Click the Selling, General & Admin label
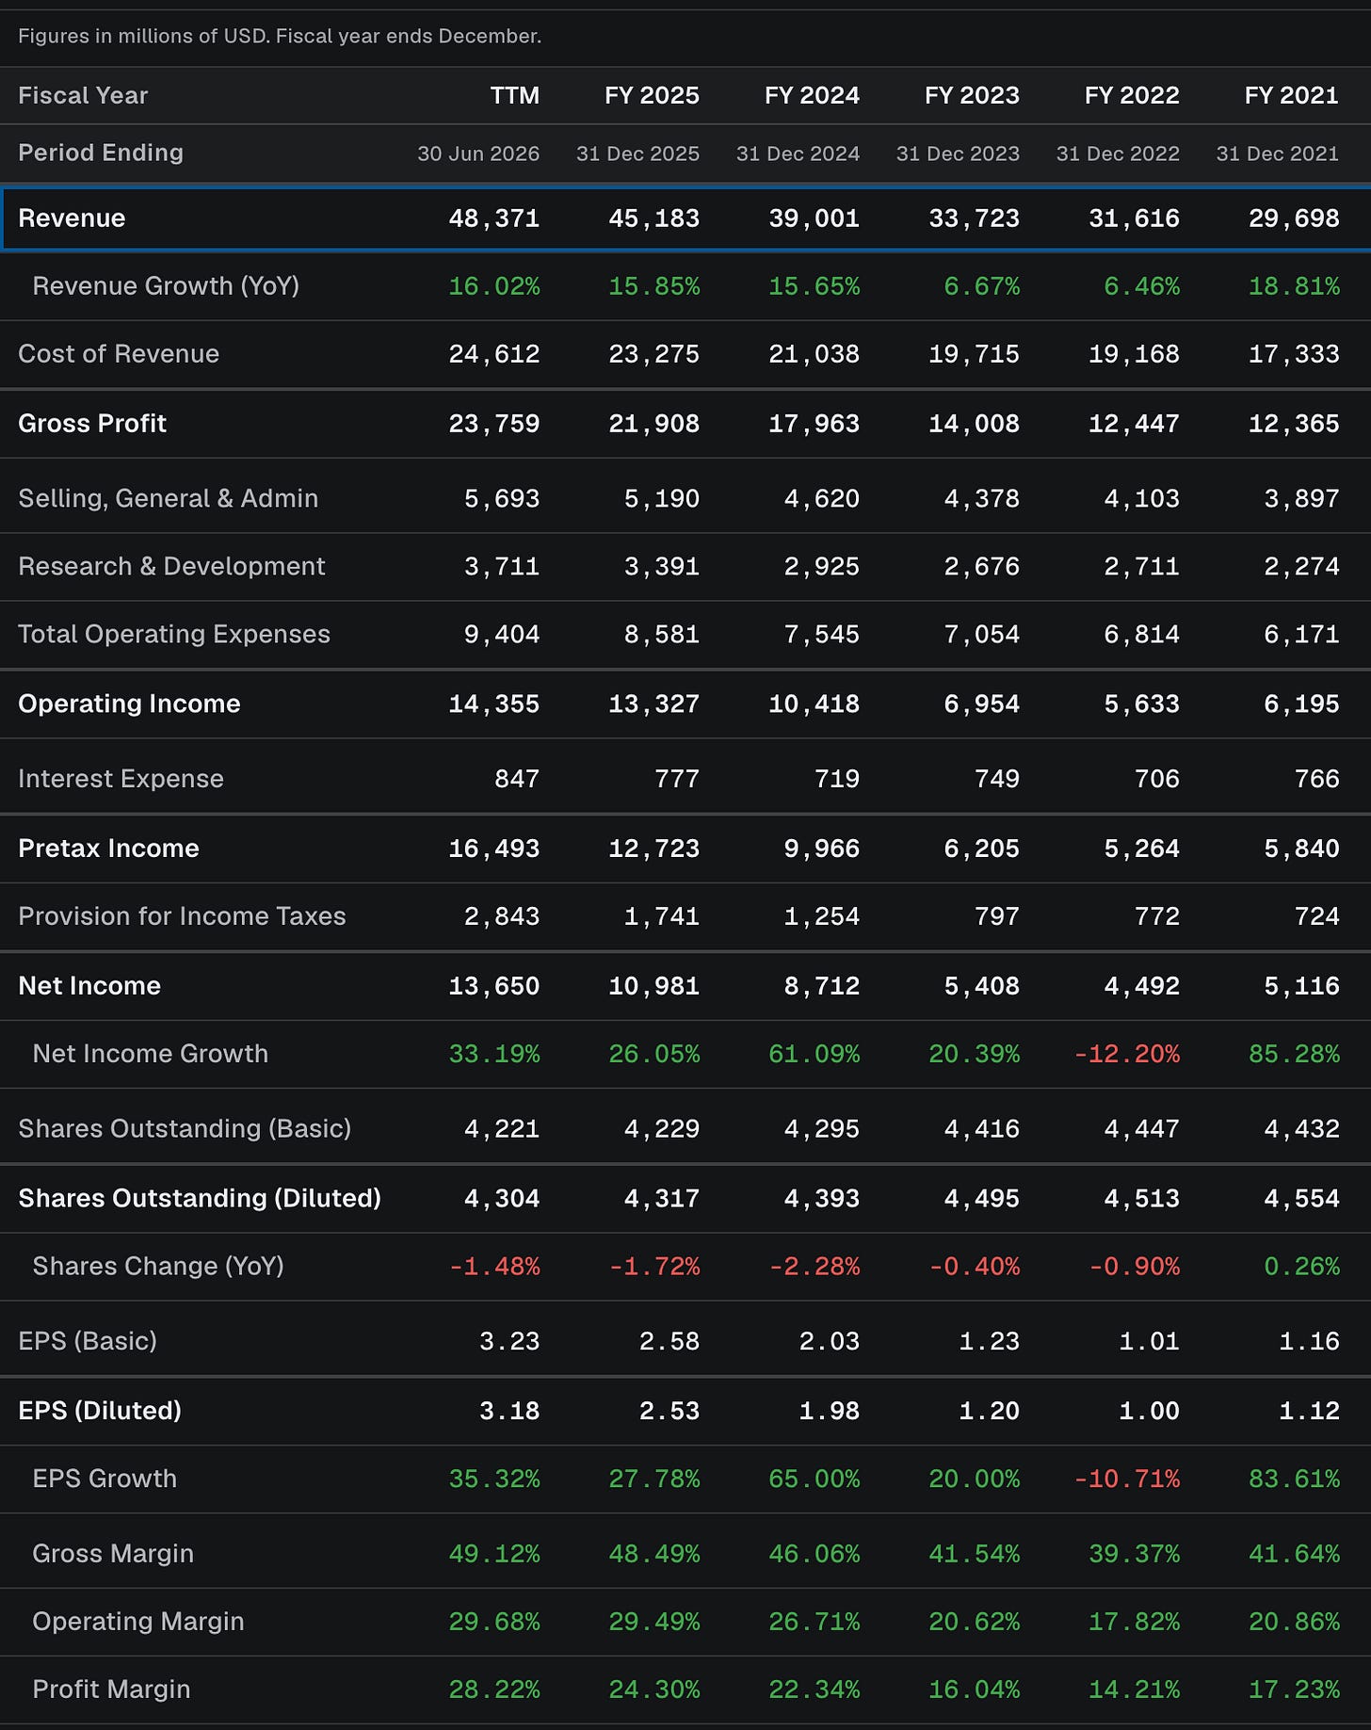This screenshot has height=1730, width=1371. [x=169, y=498]
